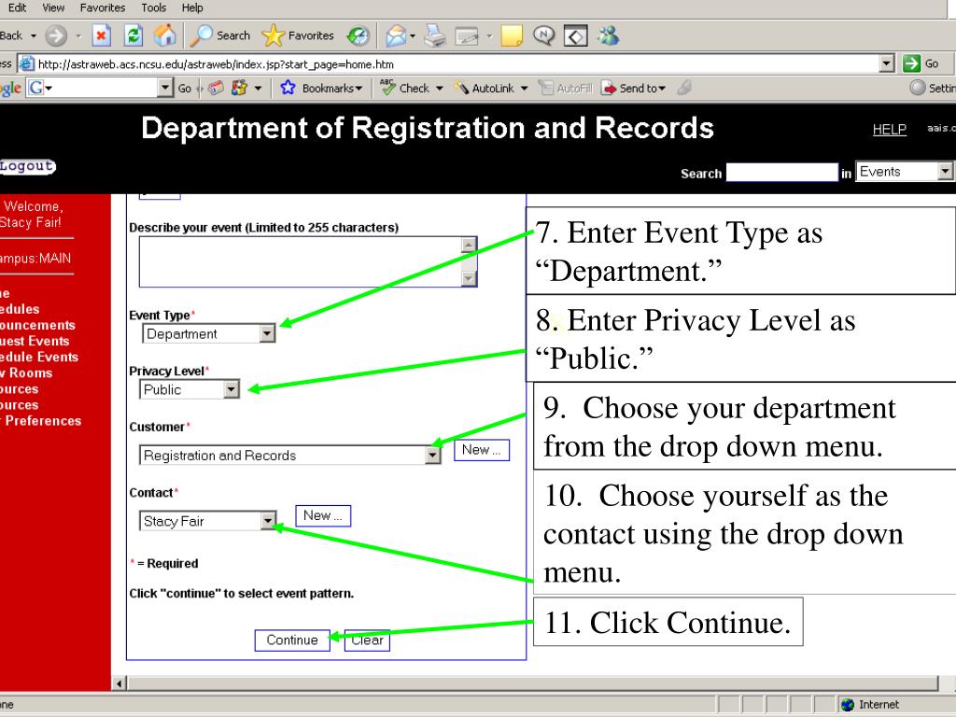
Task: Open the HELP link in header
Action: click(889, 129)
